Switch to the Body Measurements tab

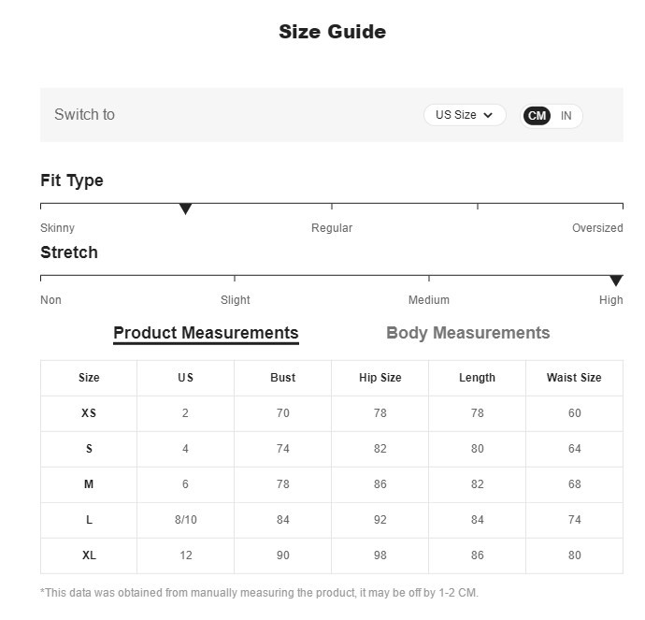pyautogui.click(x=467, y=333)
